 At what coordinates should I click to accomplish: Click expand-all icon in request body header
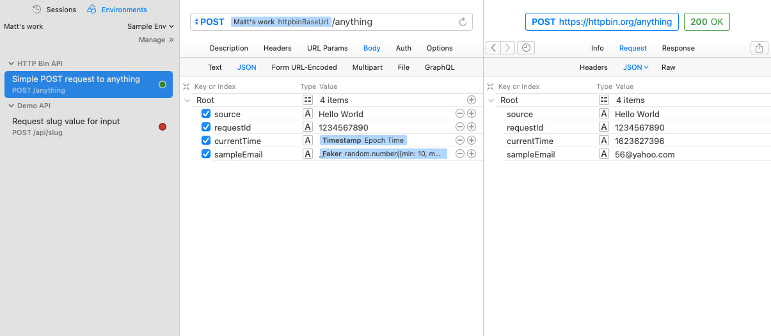coord(186,86)
